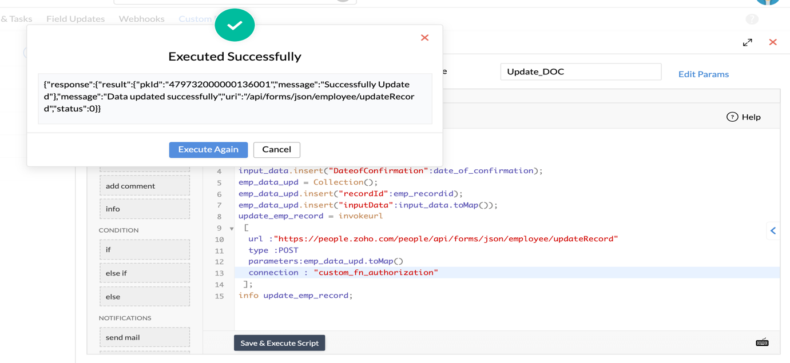
Task: Open the Edit Params link
Action: click(x=703, y=74)
